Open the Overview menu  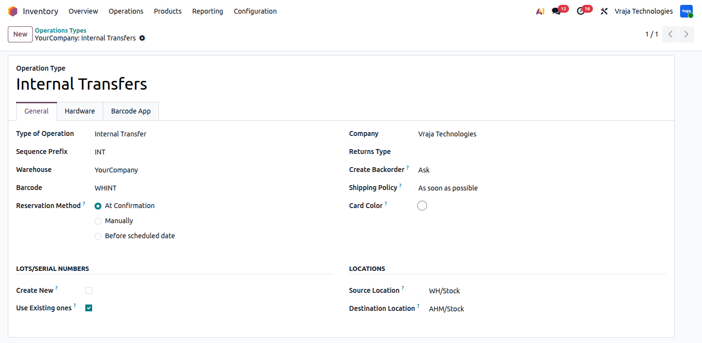point(83,11)
